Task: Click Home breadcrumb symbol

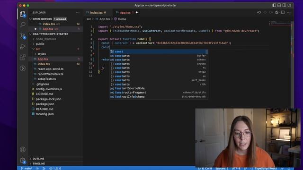Action: click(x=120, y=19)
